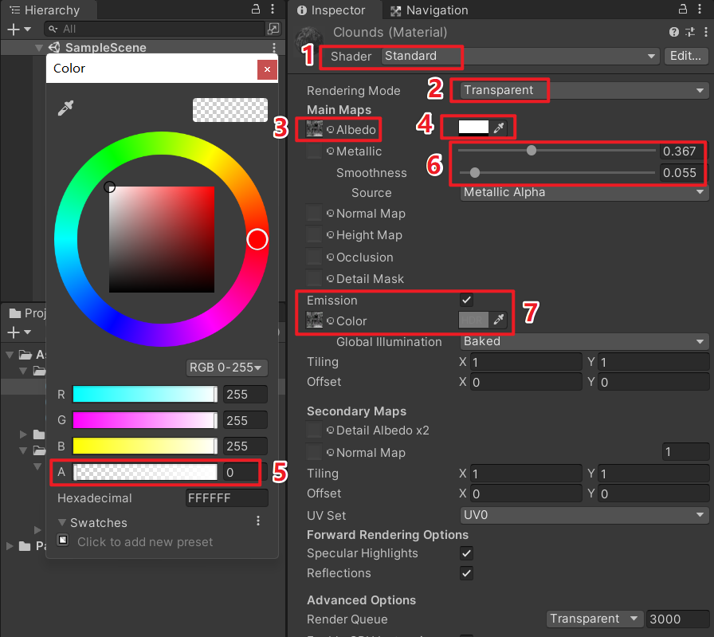714x637 pixels.
Task: Open the Inspector help icon
Action: [x=673, y=32]
